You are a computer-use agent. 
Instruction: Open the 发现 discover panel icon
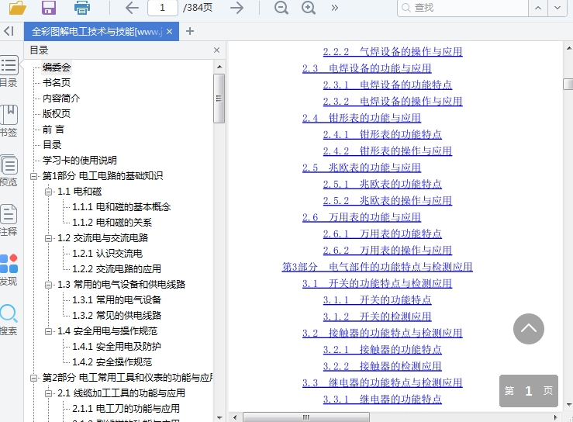pyautogui.click(x=9, y=269)
